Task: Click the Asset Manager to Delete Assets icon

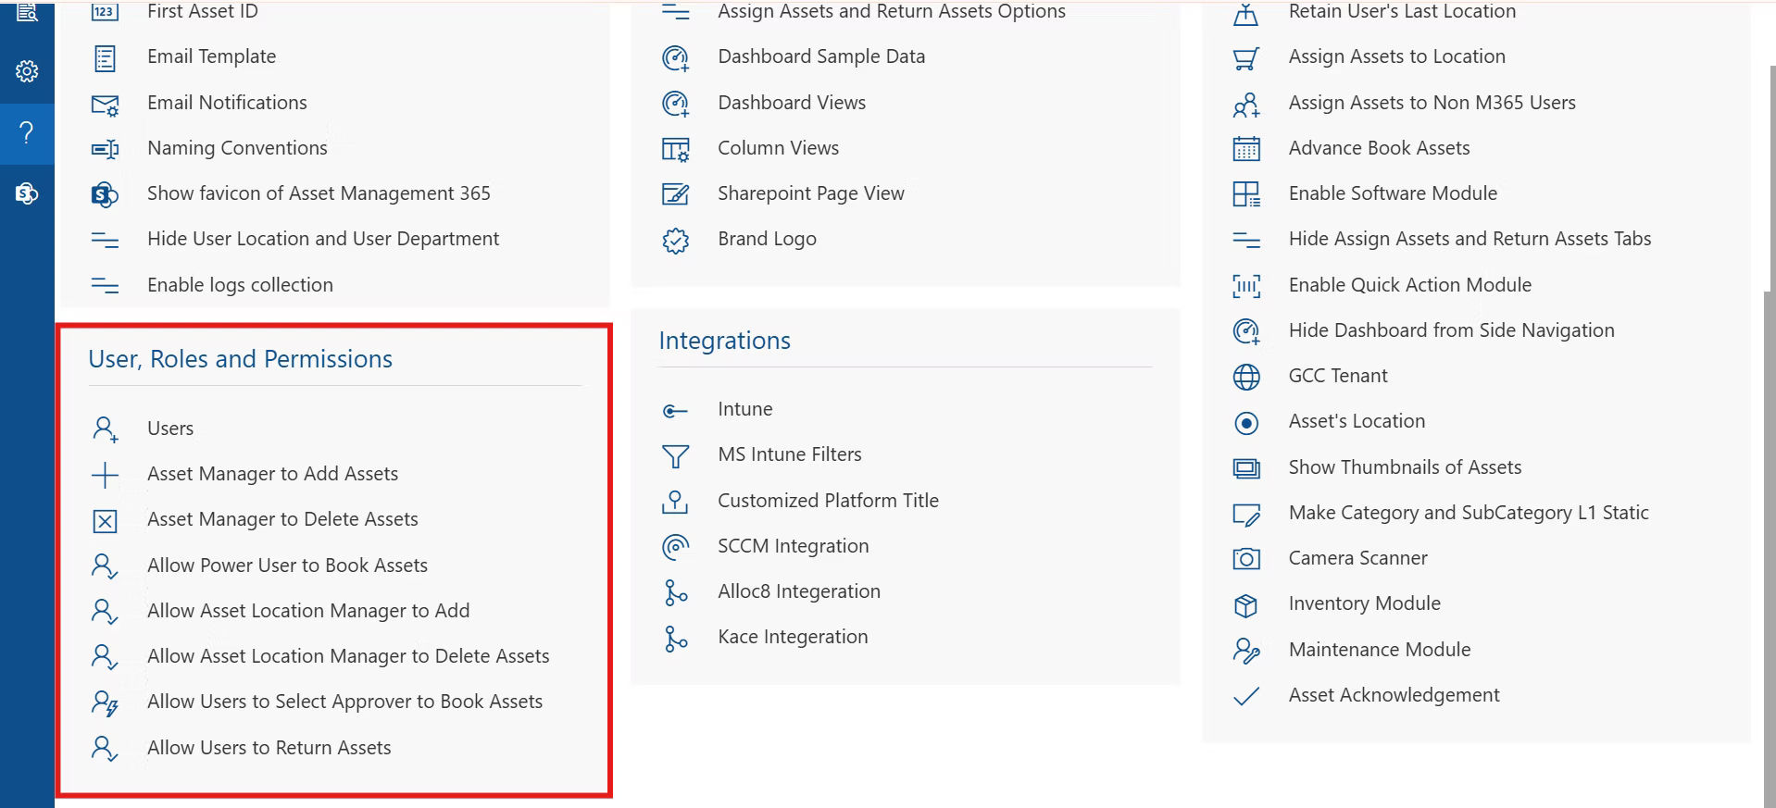Action: pyautogui.click(x=105, y=521)
